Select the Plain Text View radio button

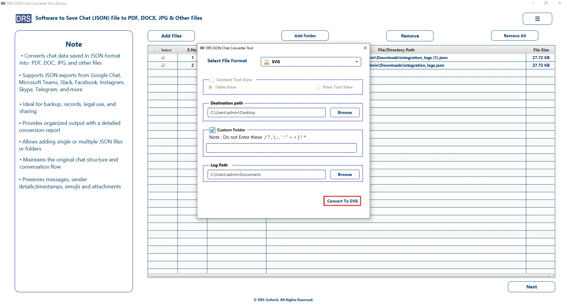318,87
